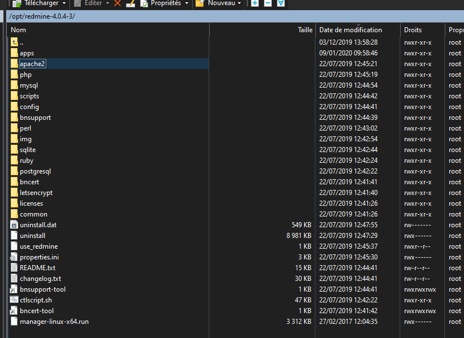Select the sqlite folder icon
The image size is (464, 338).
[14, 149]
